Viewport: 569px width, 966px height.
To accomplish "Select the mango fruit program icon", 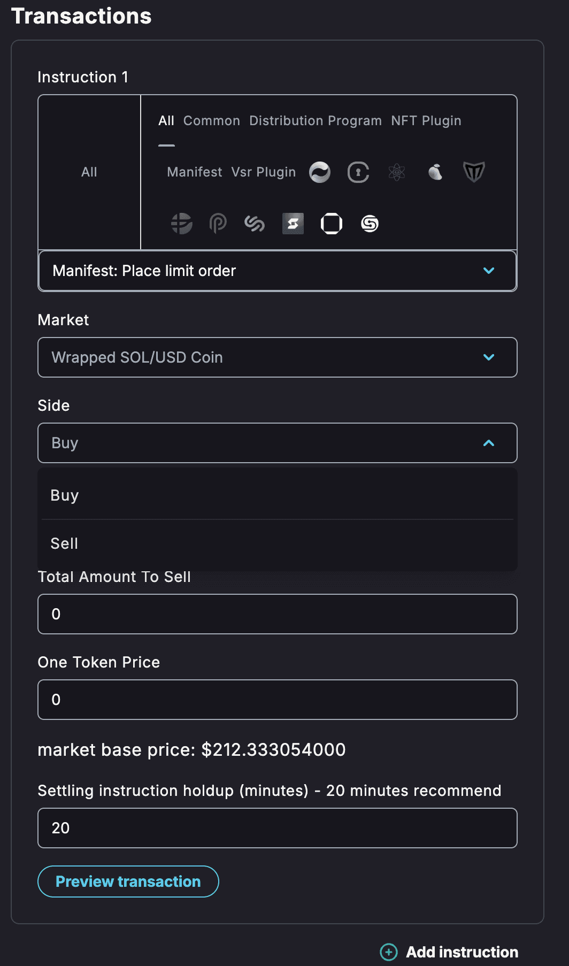I will (x=435, y=172).
